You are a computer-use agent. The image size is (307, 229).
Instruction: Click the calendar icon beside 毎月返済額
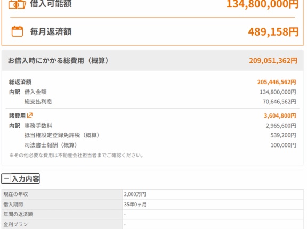[x=17, y=31]
